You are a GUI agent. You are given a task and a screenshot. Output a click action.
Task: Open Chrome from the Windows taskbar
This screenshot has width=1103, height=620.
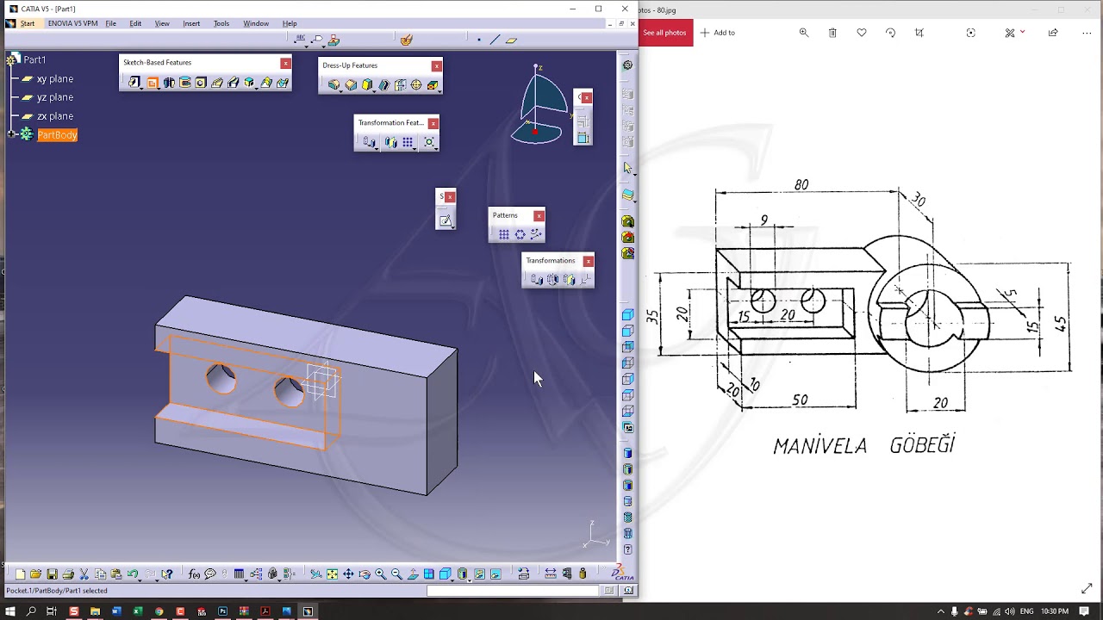pos(159,611)
